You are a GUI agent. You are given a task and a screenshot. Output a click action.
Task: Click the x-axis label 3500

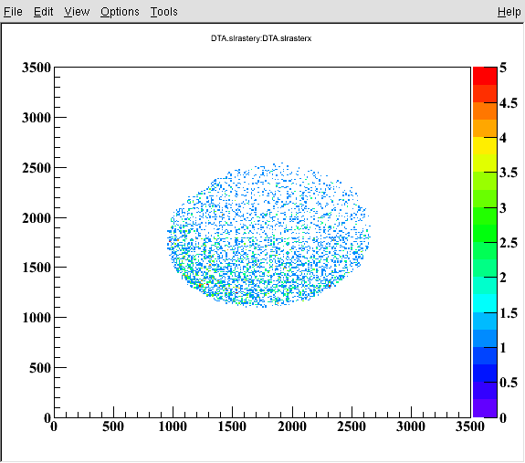pos(469,426)
